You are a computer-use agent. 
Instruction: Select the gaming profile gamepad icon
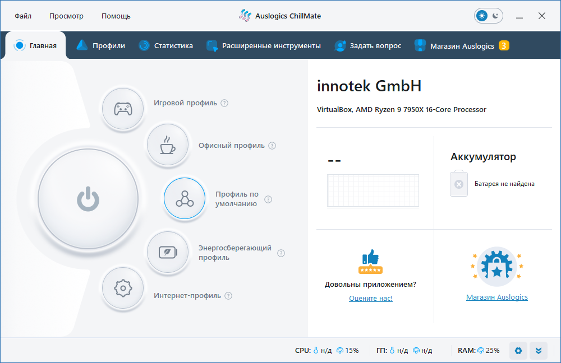[123, 109]
